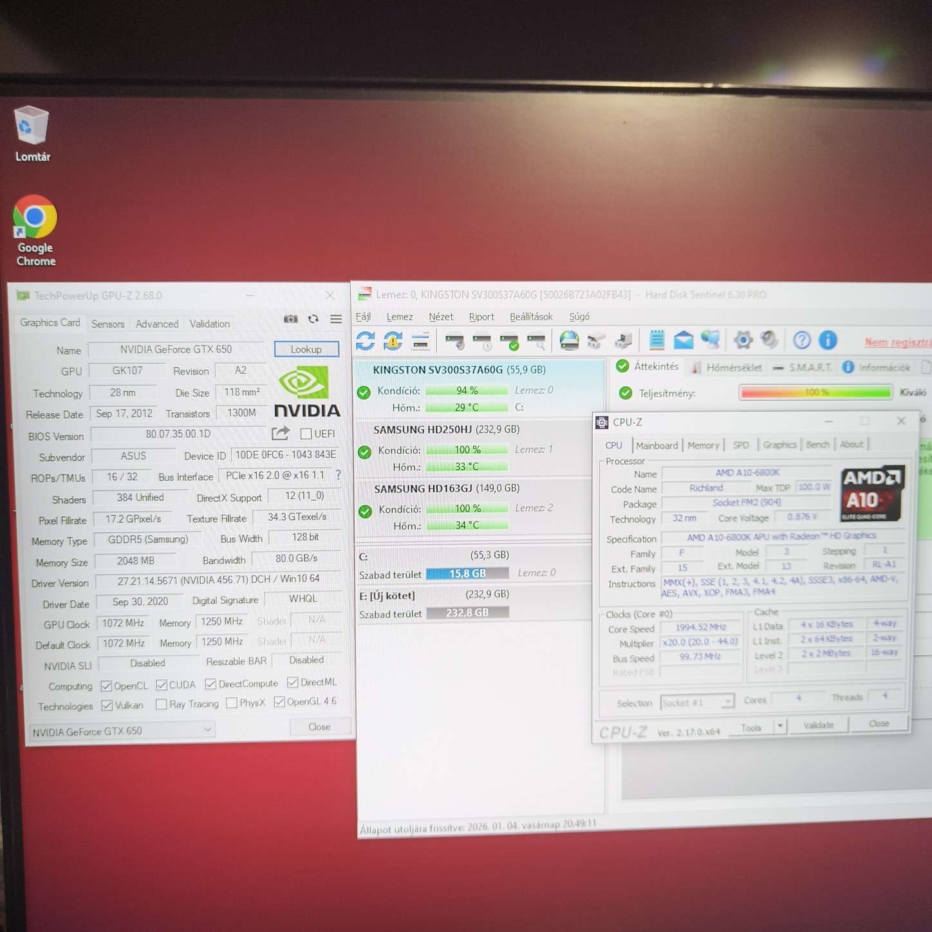Toggle the UEFI checkbox in GPU-Z
The image size is (932, 932).
click(306, 434)
